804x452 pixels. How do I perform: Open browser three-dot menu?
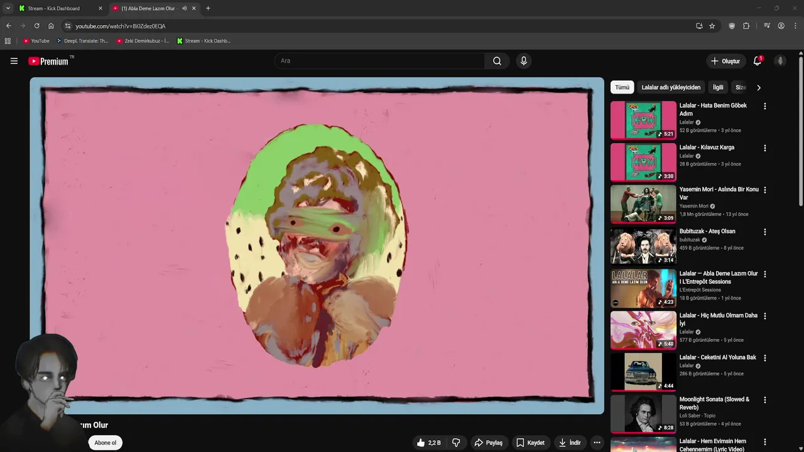[795, 26]
